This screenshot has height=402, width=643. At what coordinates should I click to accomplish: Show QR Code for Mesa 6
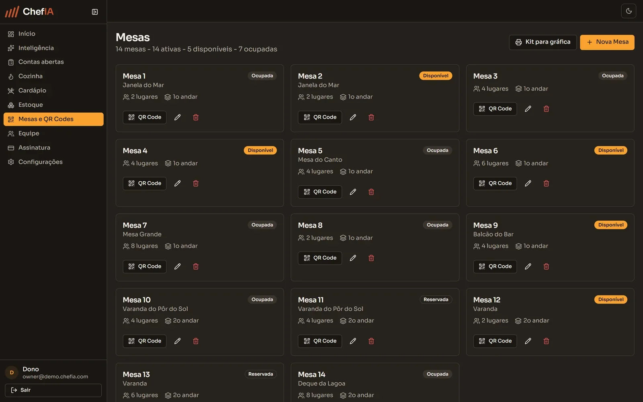click(495, 183)
